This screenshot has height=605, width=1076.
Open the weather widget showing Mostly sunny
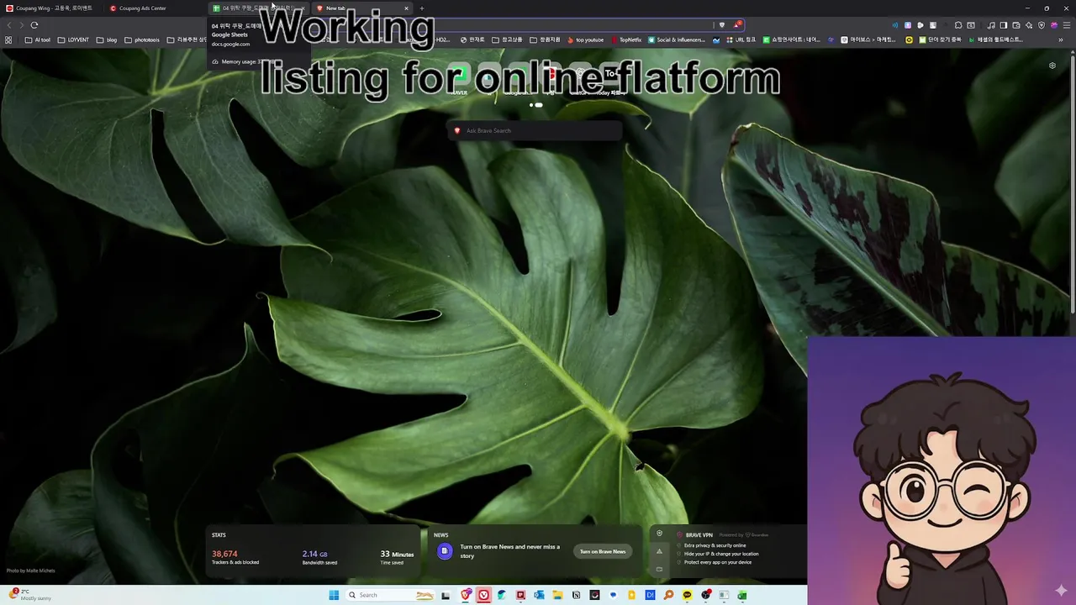click(29, 595)
